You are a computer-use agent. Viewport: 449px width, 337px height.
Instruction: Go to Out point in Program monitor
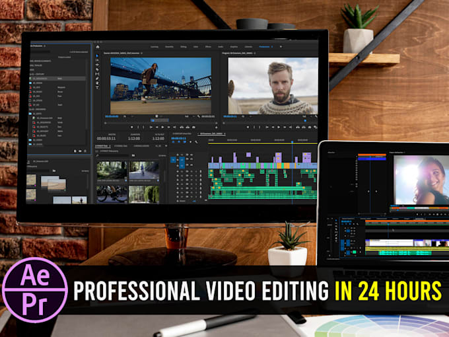point(291,128)
